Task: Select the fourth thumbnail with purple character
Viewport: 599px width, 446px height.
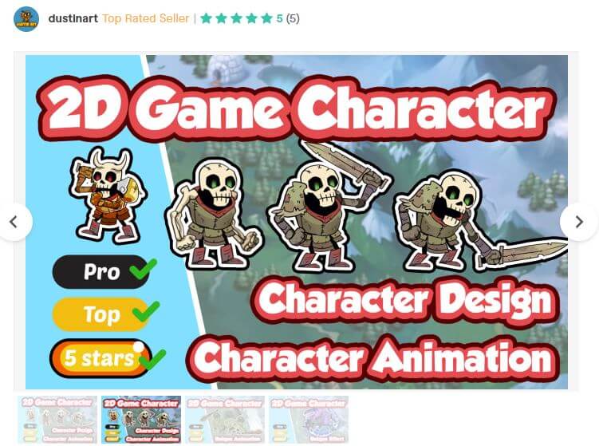Action: tap(309, 420)
